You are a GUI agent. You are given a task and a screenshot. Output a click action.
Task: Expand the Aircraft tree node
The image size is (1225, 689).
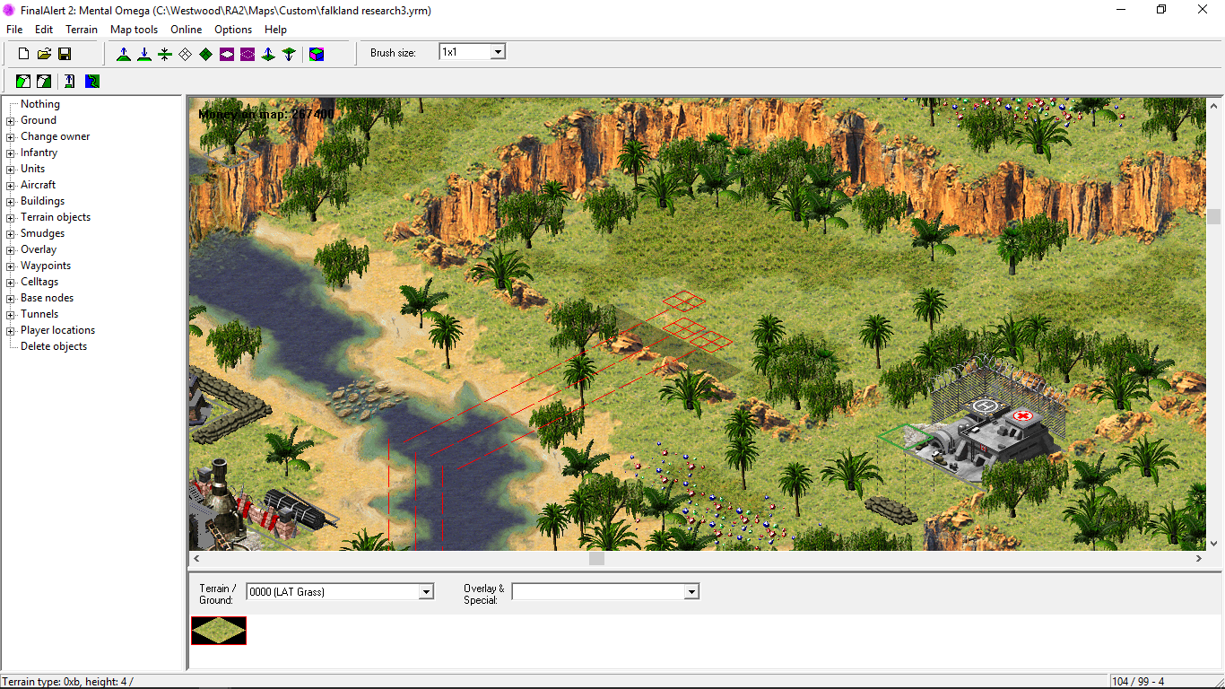coord(11,185)
